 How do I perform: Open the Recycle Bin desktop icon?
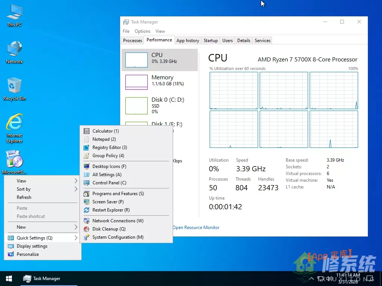pos(15,89)
